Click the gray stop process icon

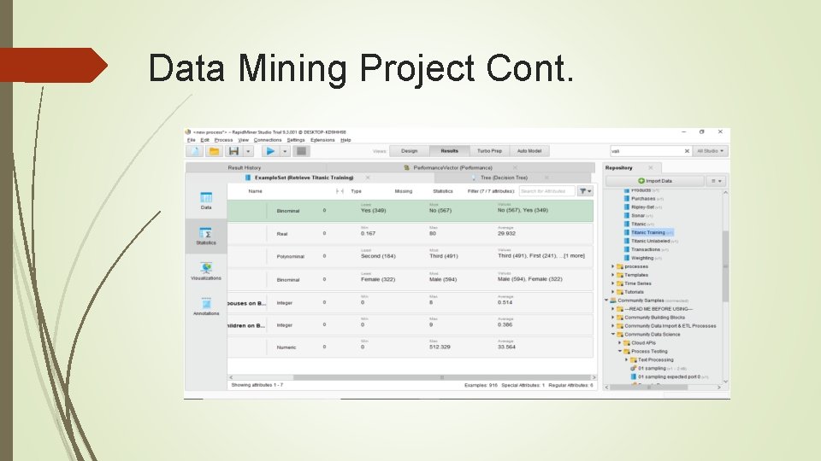click(x=301, y=151)
